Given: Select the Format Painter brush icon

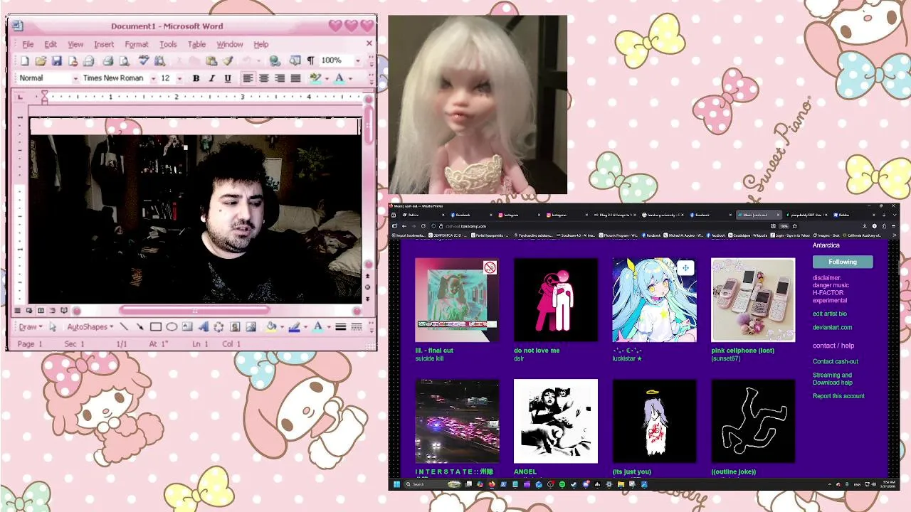Looking at the screenshot, I should tap(228, 61).
